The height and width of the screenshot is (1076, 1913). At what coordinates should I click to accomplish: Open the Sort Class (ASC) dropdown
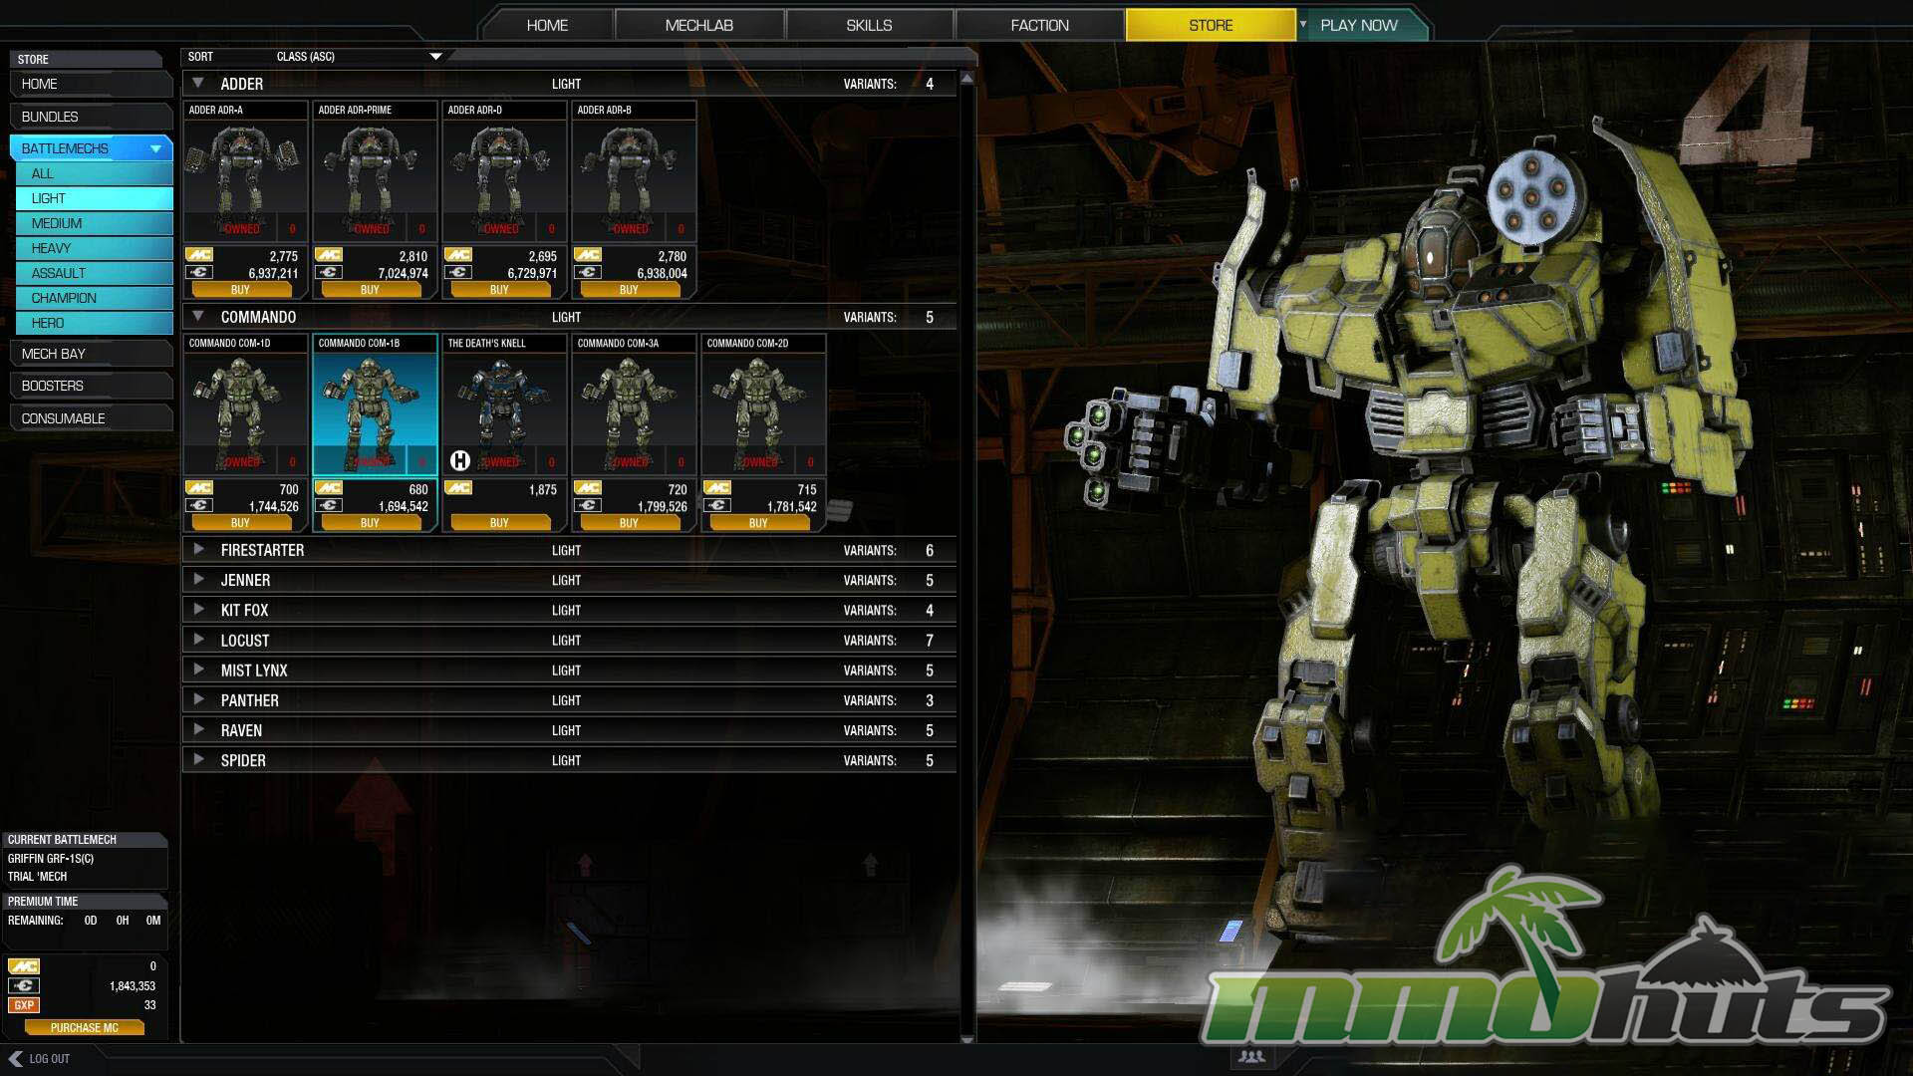pyautogui.click(x=434, y=57)
